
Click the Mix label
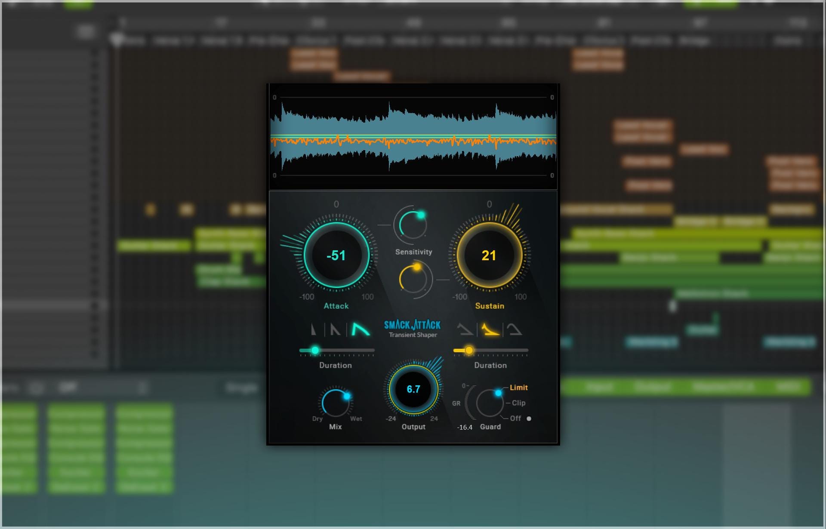coord(335,427)
